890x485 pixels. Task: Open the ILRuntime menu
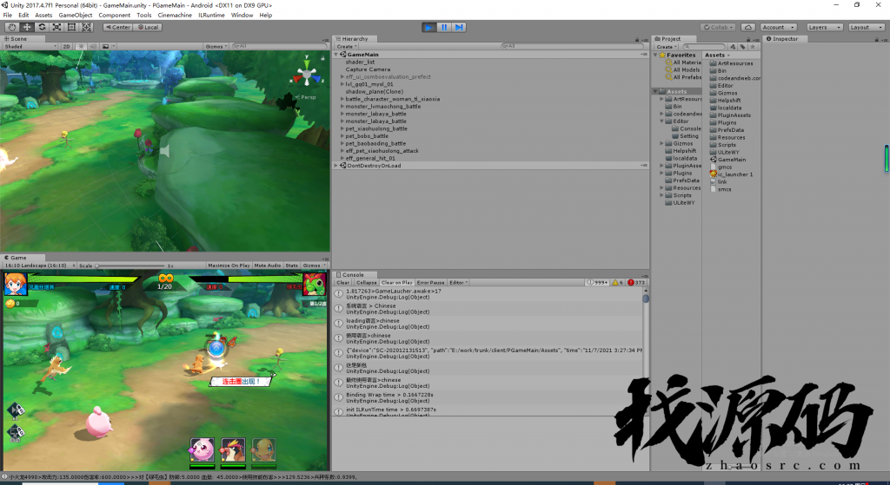[211, 16]
